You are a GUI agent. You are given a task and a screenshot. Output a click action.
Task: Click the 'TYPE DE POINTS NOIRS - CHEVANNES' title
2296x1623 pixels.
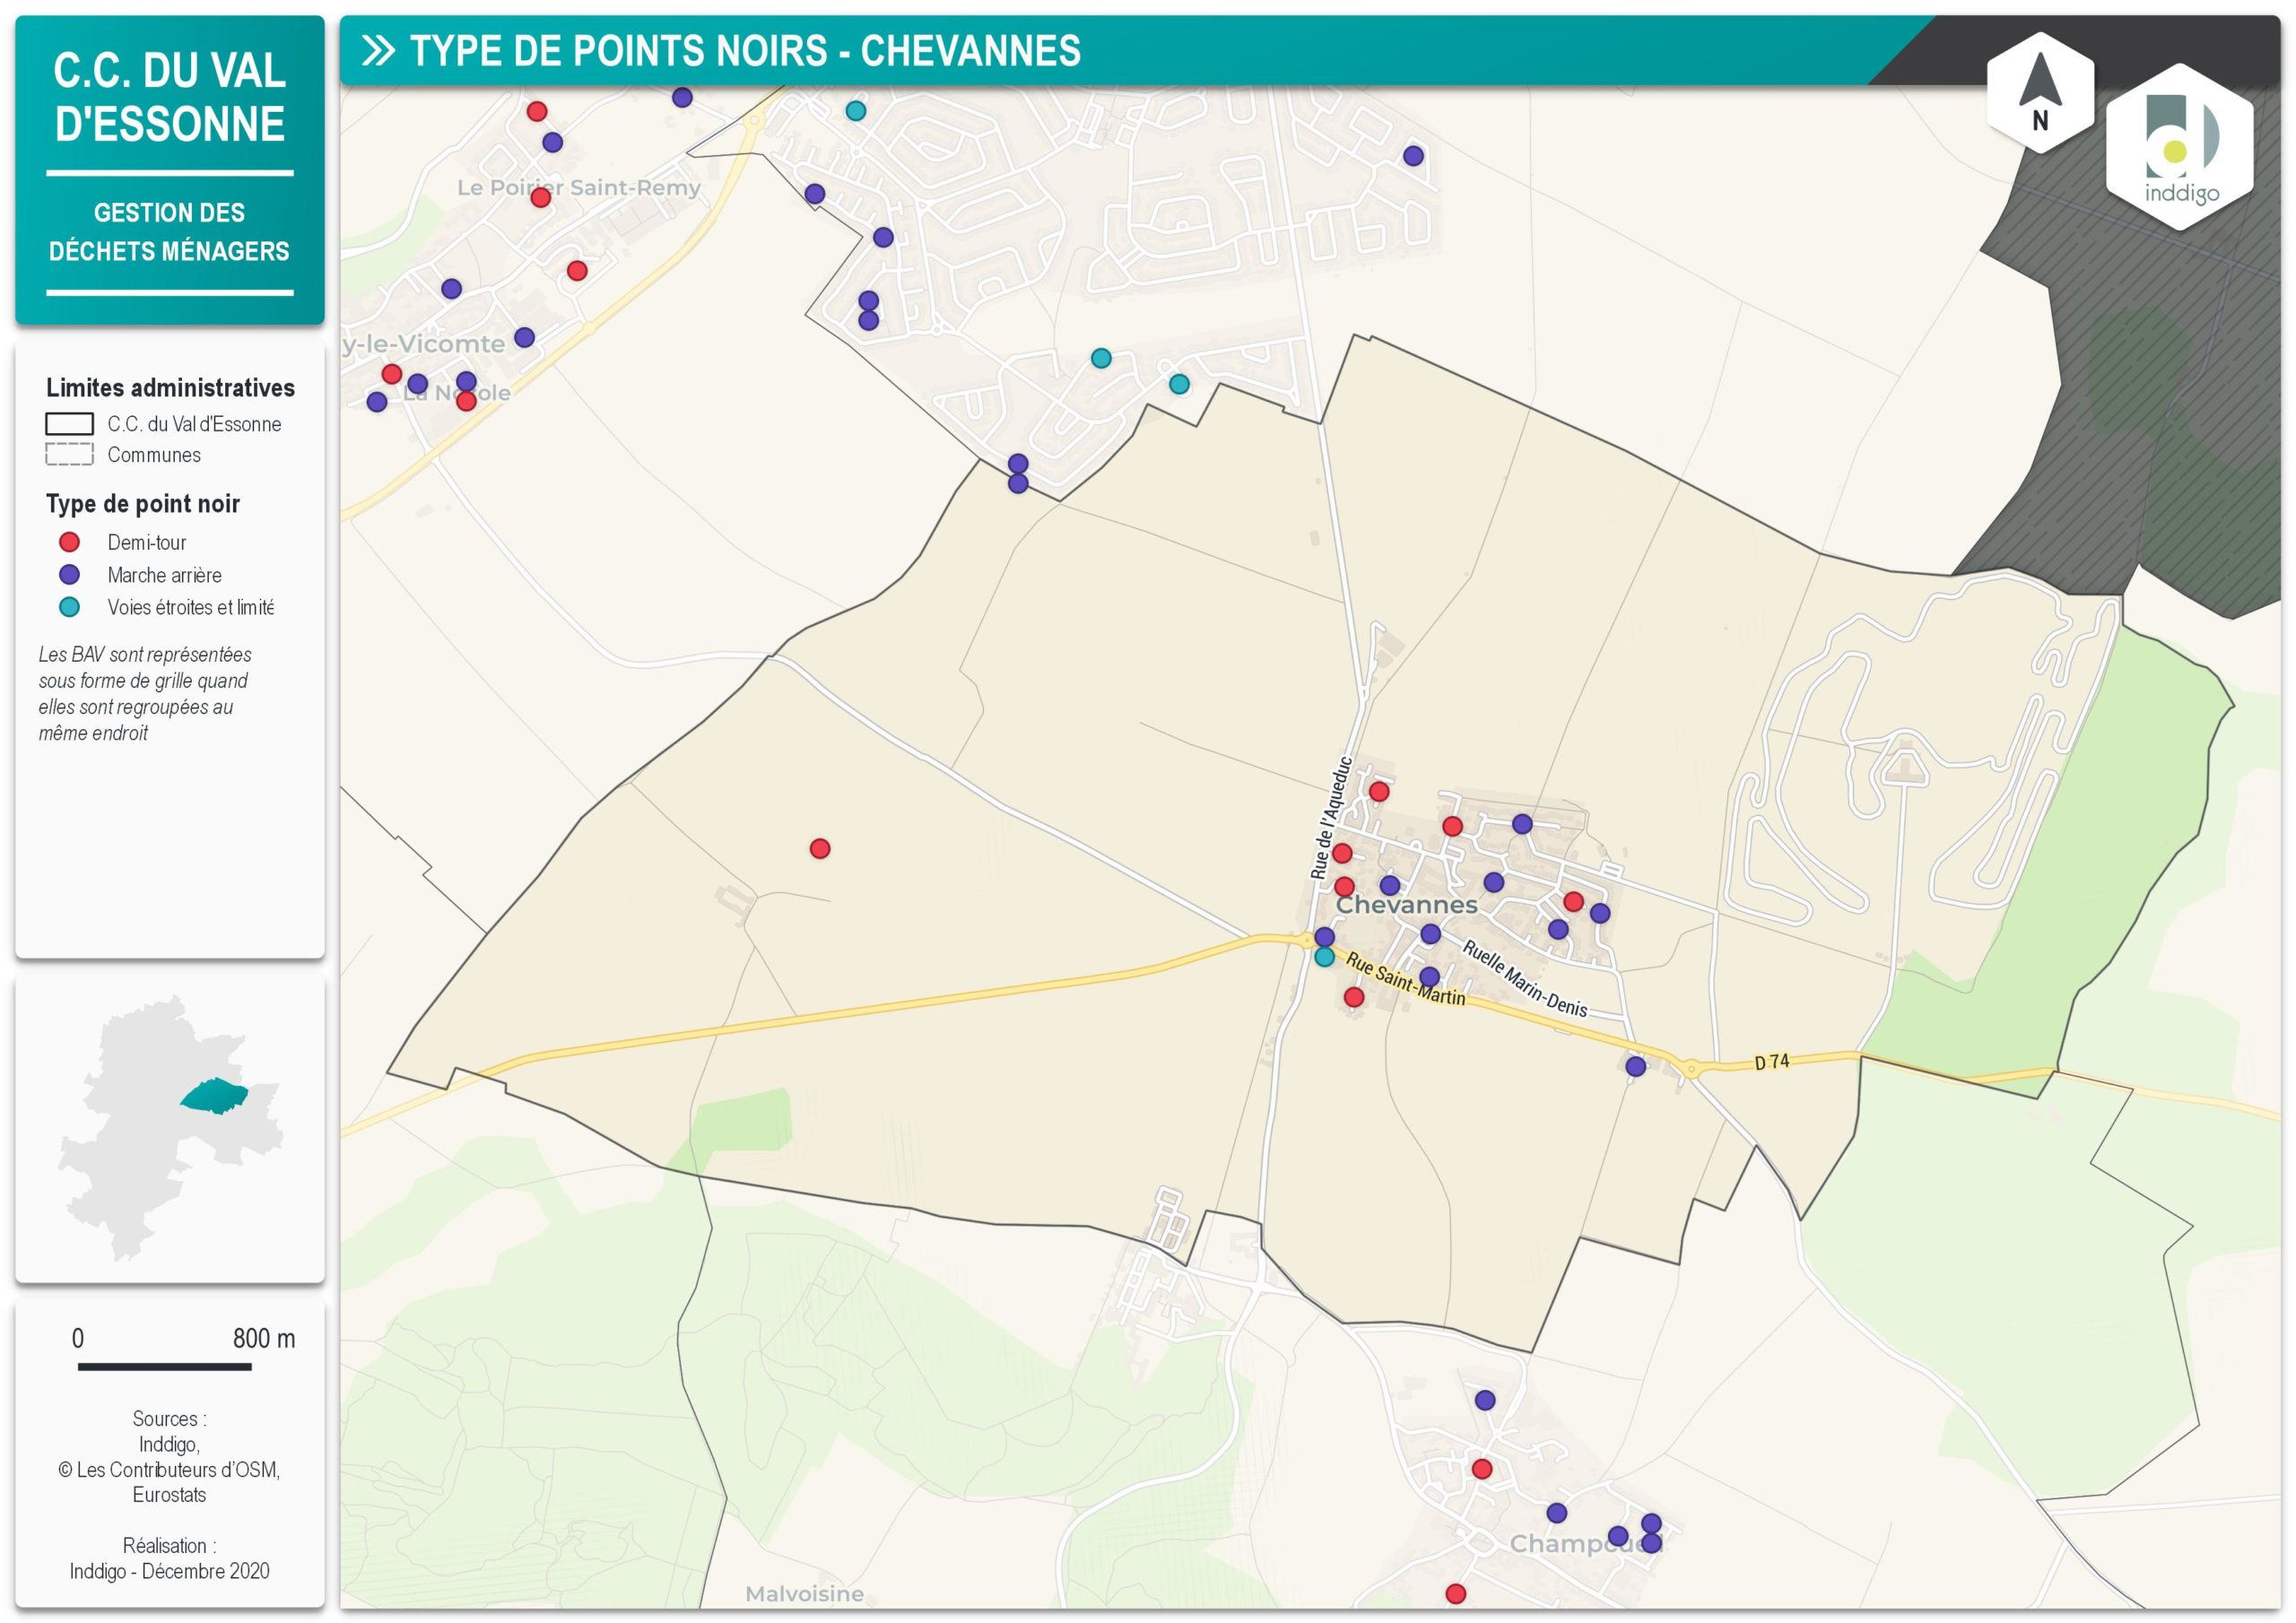[x=745, y=51]
